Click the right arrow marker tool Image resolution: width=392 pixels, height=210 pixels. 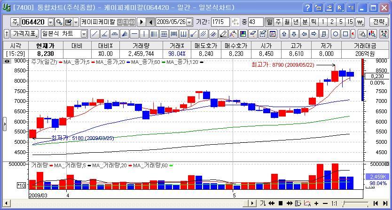coord(314,34)
